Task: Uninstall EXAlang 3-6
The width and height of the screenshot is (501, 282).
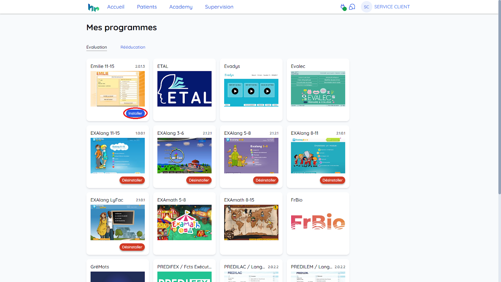Action: 199,180
